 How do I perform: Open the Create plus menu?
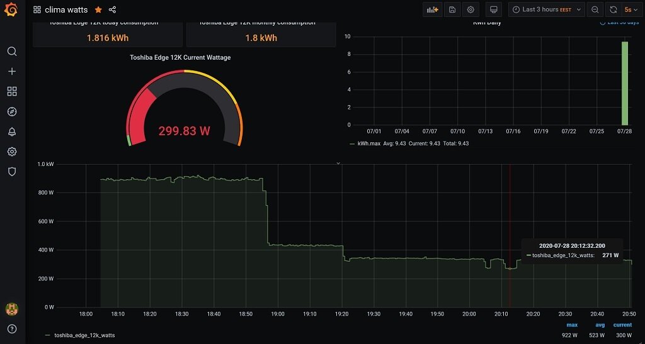click(x=12, y=72)
